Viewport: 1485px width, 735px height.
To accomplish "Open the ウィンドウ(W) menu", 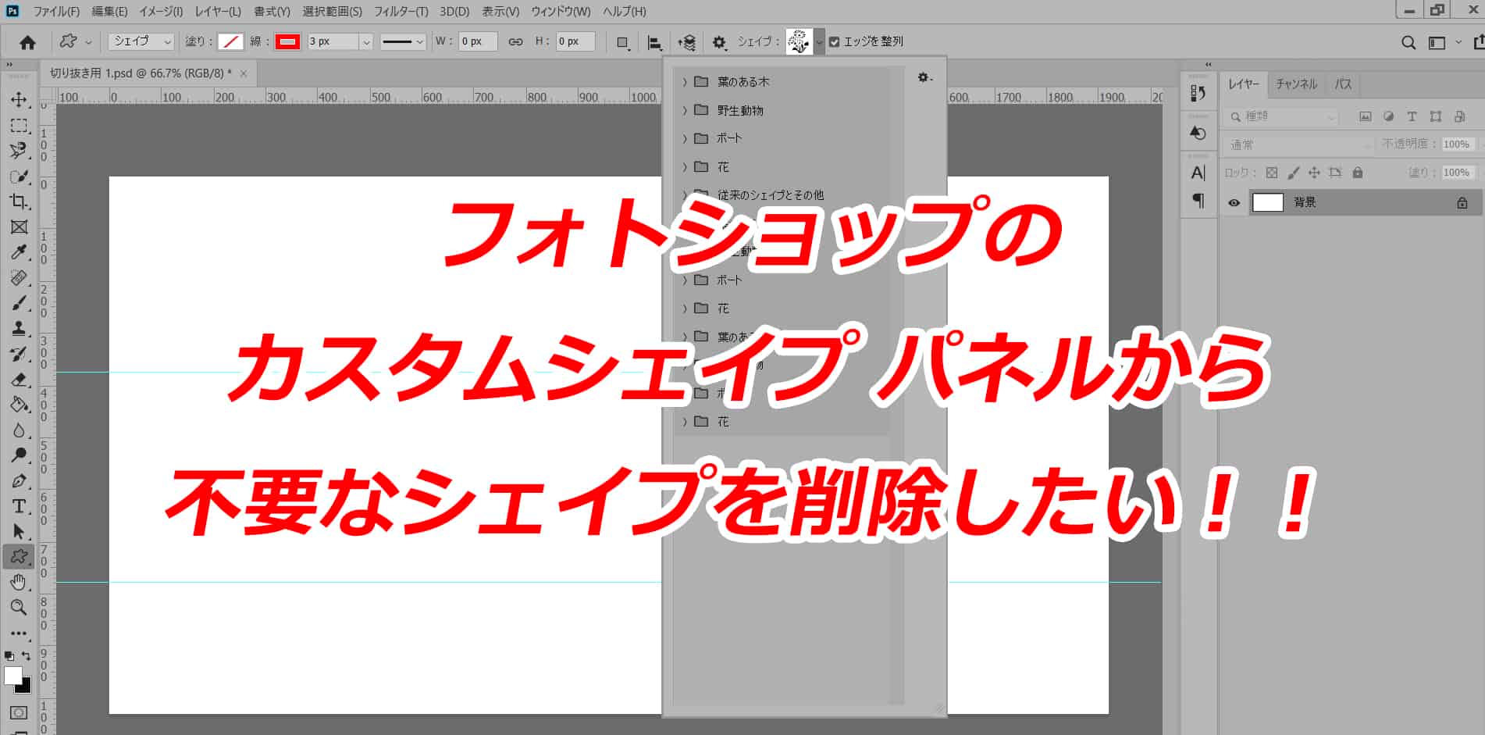I will click(x=561, y=12).
